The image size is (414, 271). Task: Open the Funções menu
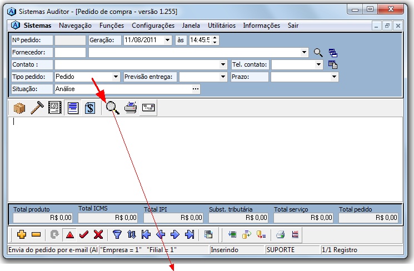coord(112,26)
